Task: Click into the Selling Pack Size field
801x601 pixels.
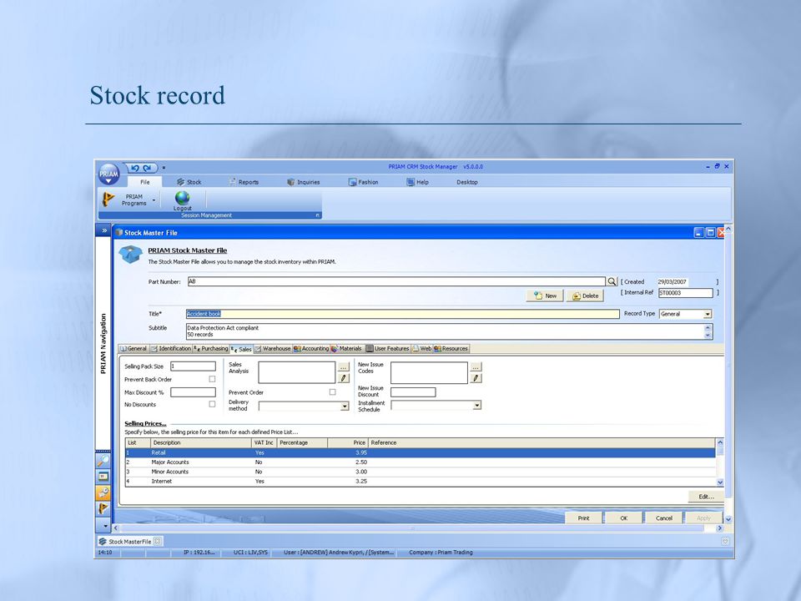Action: 193,366
